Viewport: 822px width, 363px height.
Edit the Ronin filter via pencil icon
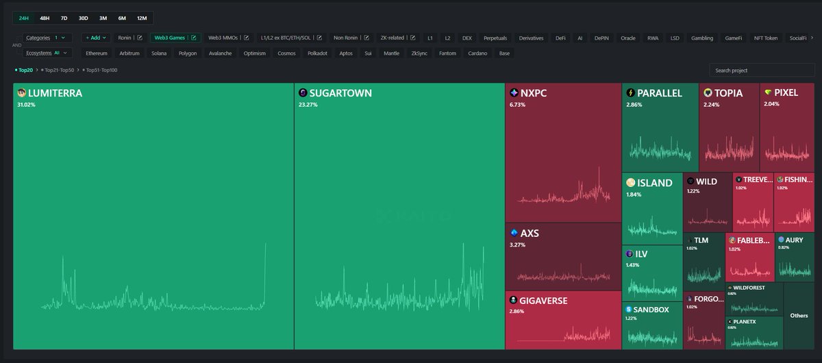pyautogui.click(x=140, y=38)
